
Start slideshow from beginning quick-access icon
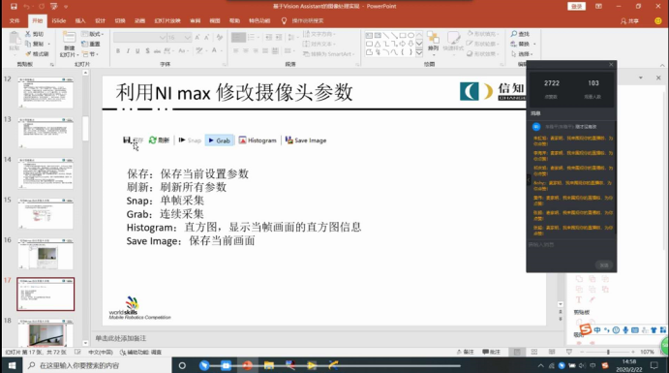tap(54, 7)
